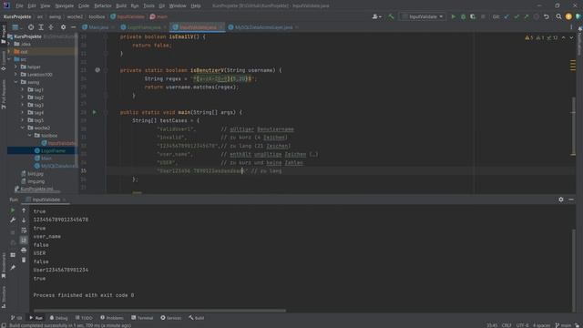
Task: Update project with the blue Git arrow
Action: coord(506,16)
